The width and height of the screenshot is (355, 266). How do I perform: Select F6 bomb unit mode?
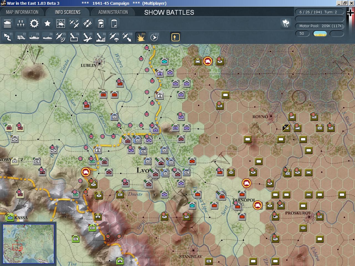74,37
